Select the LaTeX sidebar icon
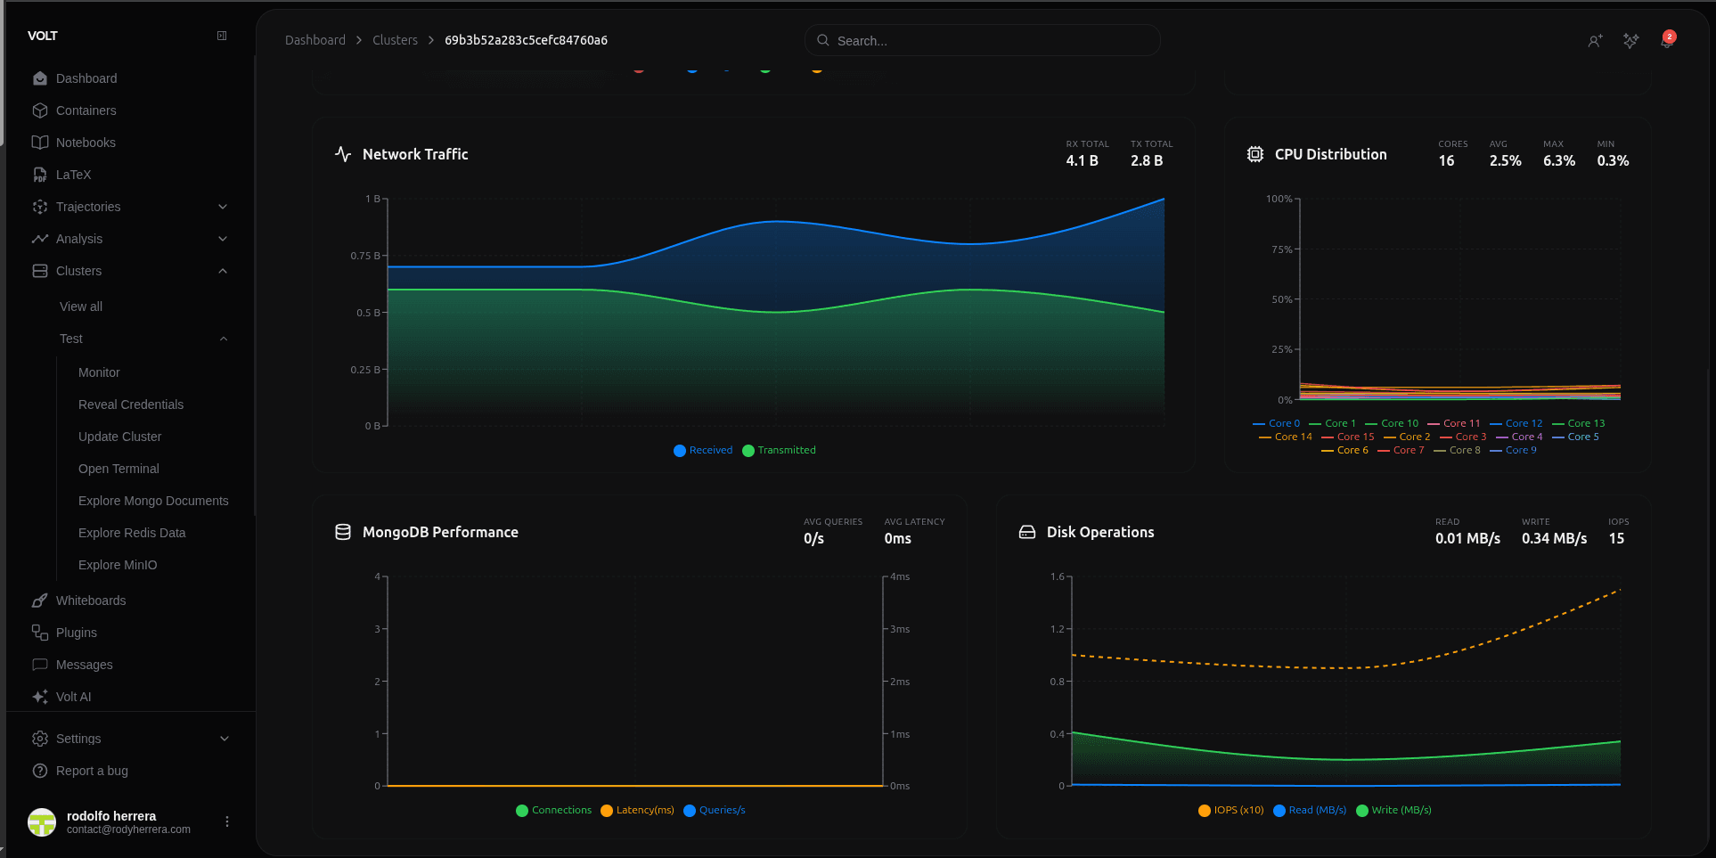The image size is (1716, 858). click(x=41, y=175)
